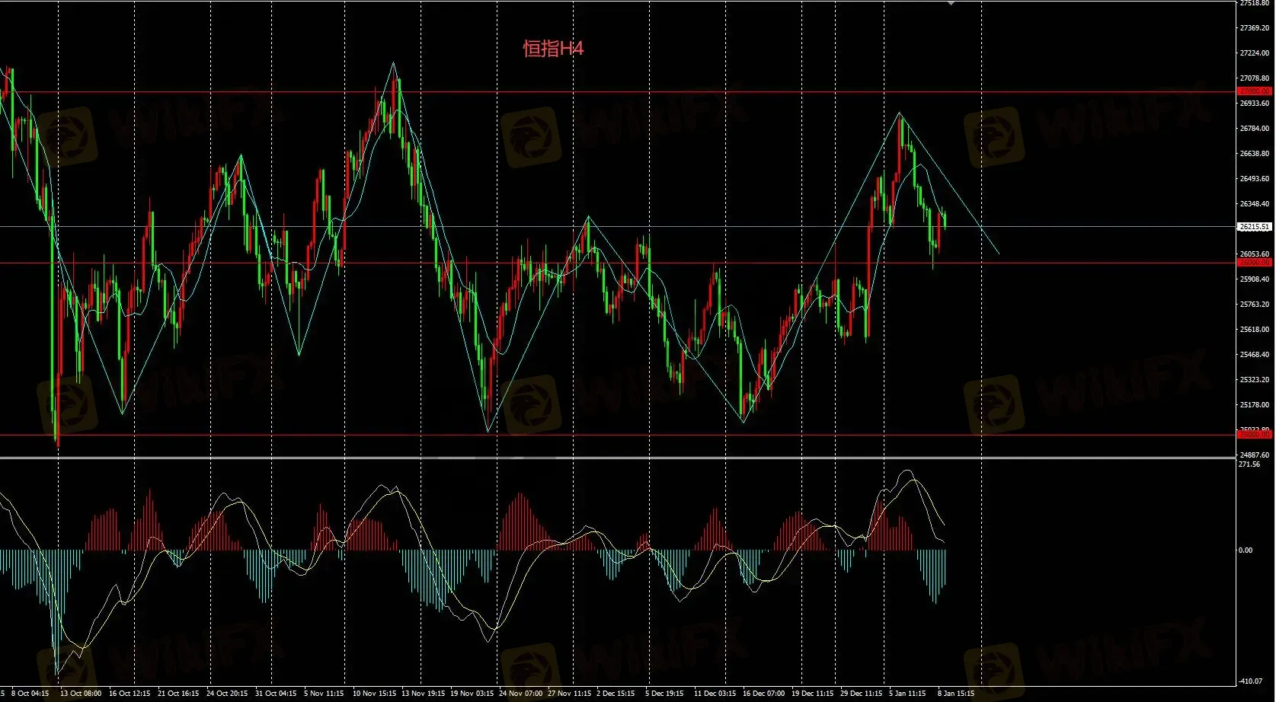Click price axis label 25178.00

tap(1255, 405)
